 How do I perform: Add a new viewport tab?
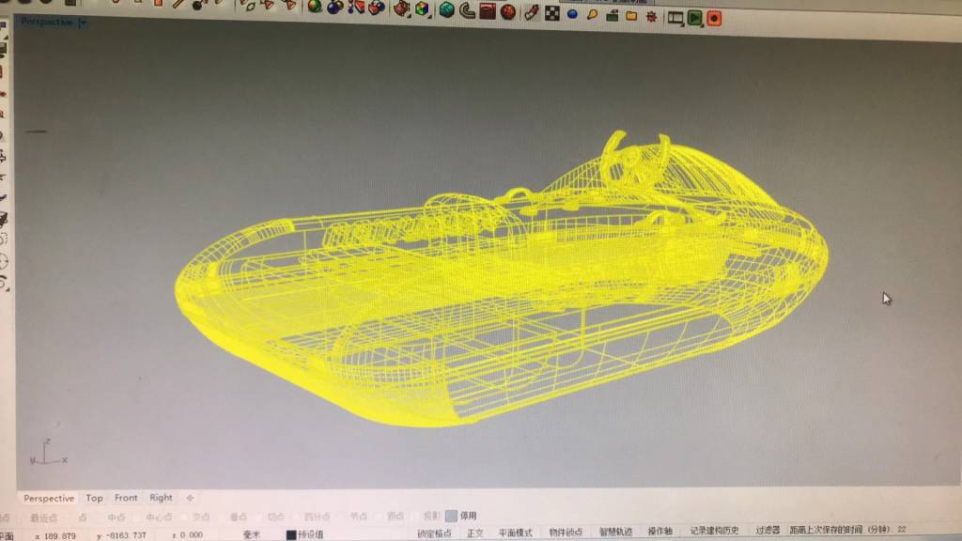190,498
